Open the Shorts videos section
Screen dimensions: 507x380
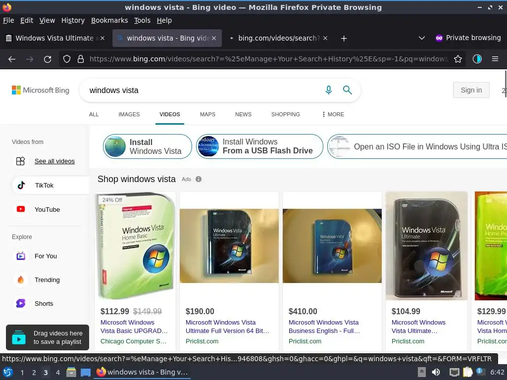[44, 303]
